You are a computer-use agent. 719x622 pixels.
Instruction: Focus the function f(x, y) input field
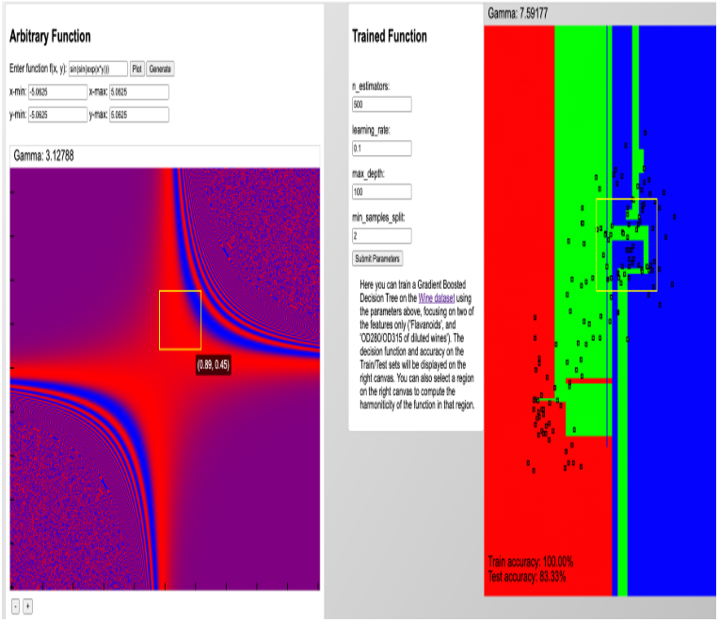98,69
